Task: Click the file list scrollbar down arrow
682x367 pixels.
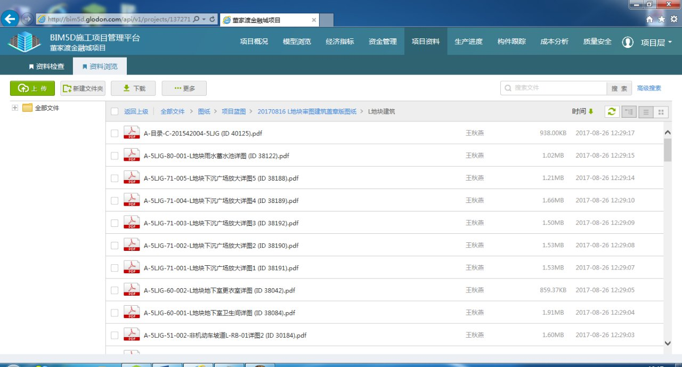Action: (x=668, y=343)
